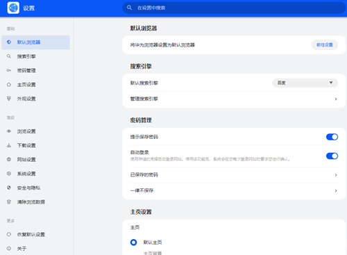The image size is (347, 255).
Task: Expand the 已保存的密码 row chevron
Action: (x=336, y=175)
